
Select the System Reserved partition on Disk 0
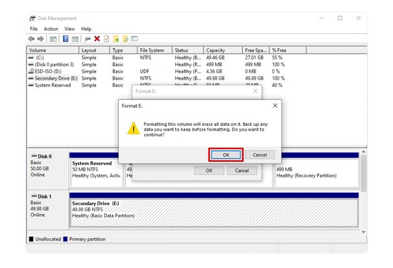tap(95, 170)
